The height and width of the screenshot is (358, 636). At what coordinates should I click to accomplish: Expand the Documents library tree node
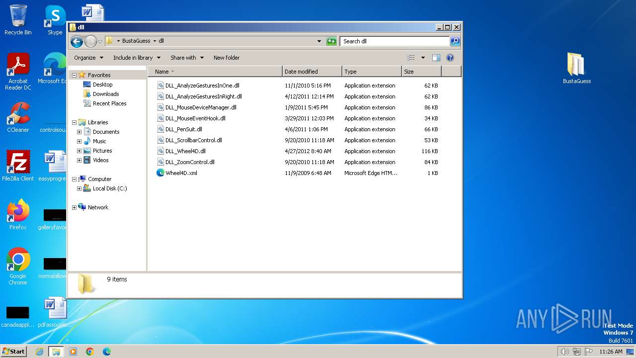[x=79, y=132]
